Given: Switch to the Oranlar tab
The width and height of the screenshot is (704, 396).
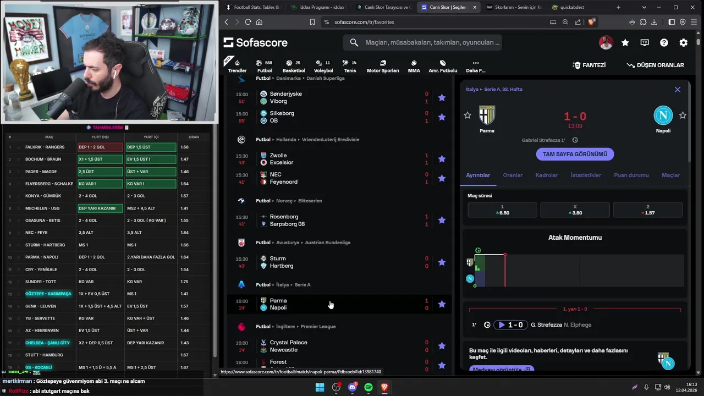Looking at the screenshot, I should tap(513, 175).
